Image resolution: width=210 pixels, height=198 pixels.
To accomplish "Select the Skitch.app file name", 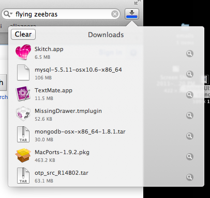I will pyautogui.click(x=49, y=49).
